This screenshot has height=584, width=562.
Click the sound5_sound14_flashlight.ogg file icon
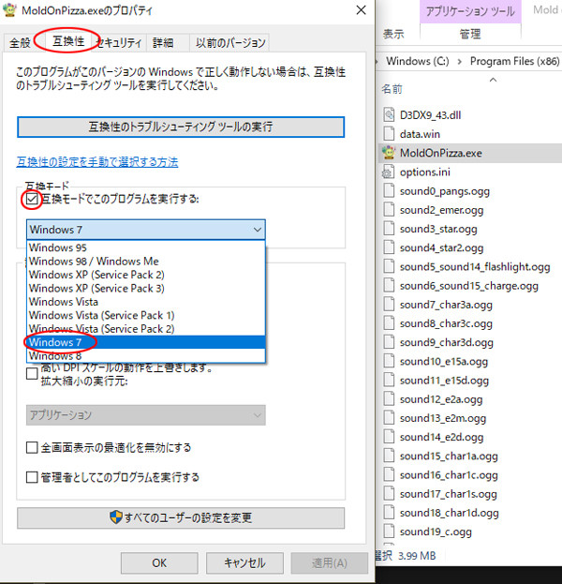pyautogui.click(x=389, y=266)
